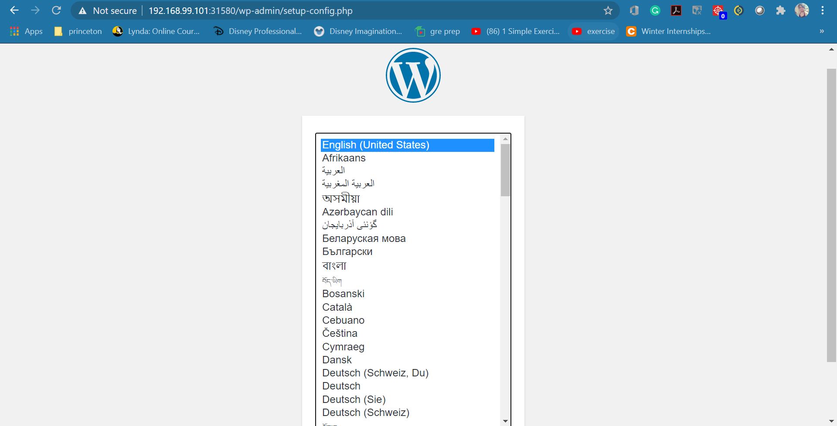This screenshot has width=837, height=426.
Task: Click language list scroll down arrow
Action: coord(505,421)
